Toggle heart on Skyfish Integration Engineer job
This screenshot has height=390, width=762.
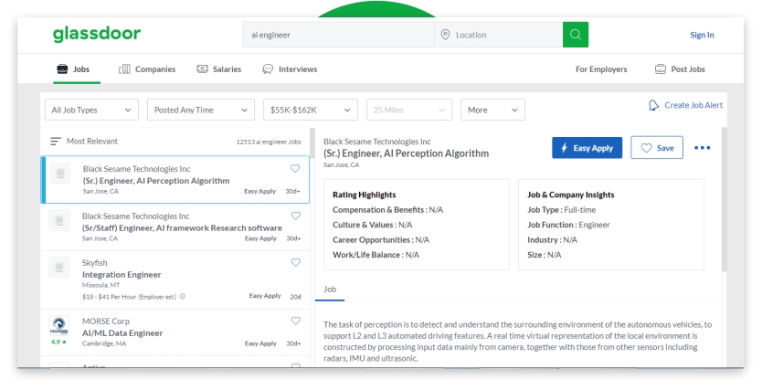(294, 262)
